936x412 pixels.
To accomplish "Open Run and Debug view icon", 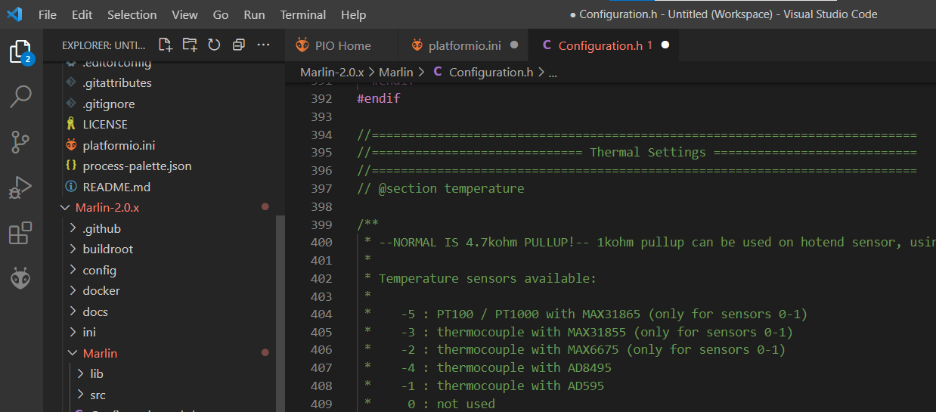I will coord(20,187).
